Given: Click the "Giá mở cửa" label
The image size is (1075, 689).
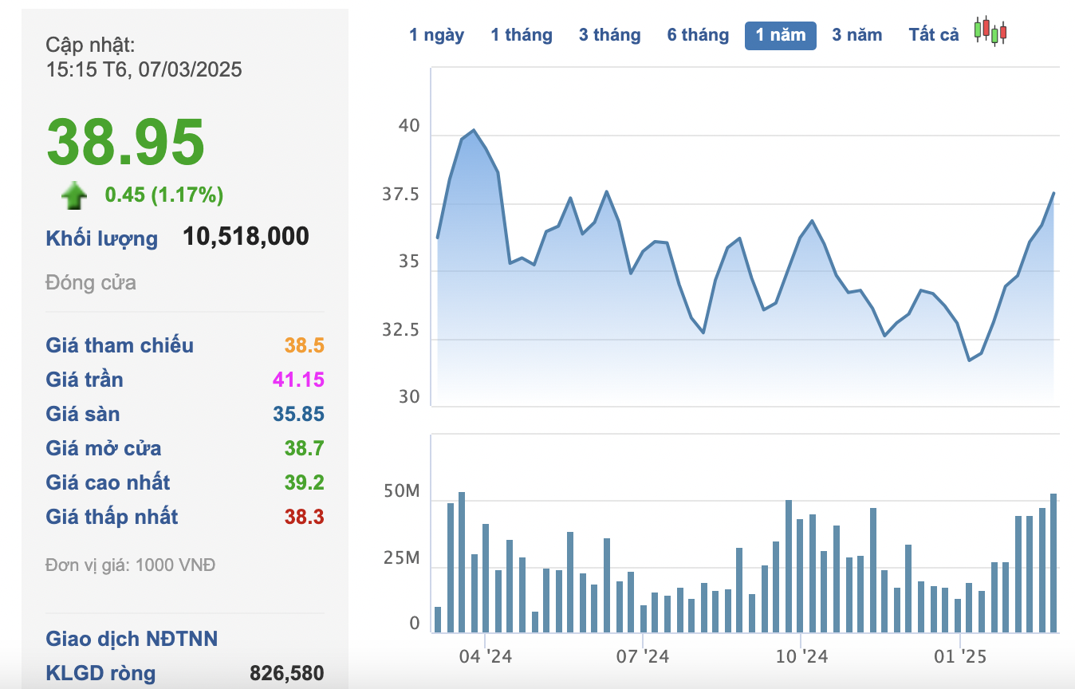Looking at the screenshot, I should 104,448.
